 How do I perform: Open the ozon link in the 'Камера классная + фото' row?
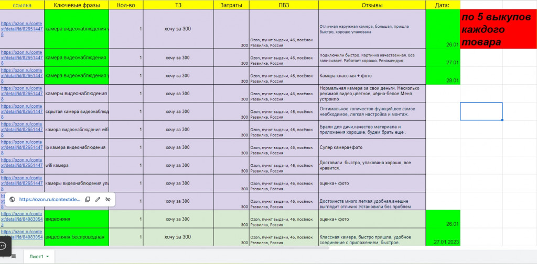coord(22,75)
